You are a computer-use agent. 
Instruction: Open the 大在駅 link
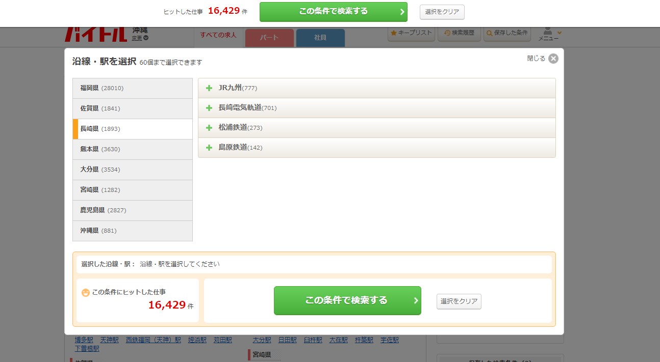tap(339, 340)
